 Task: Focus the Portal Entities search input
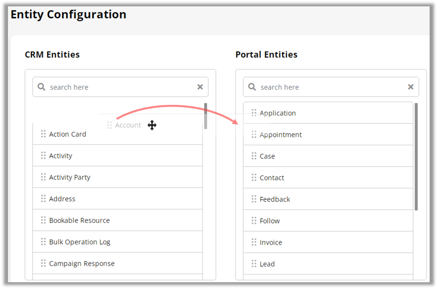coord(330,87)
